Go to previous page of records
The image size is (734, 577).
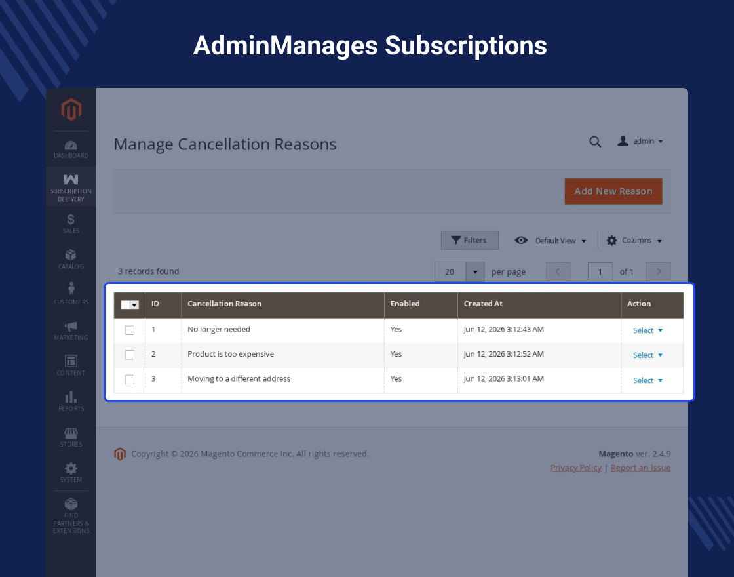tap(558, 271)
